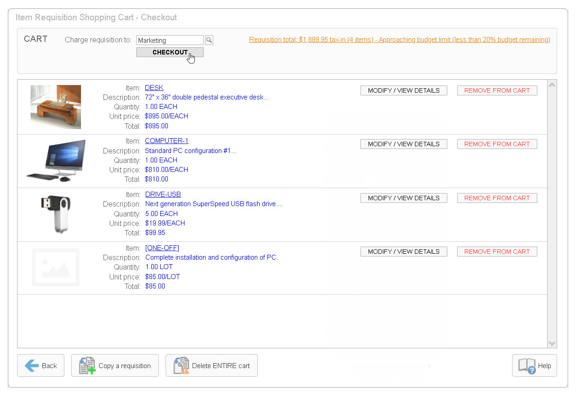Click the USB drive product image
576x396 pixels.
56,214
